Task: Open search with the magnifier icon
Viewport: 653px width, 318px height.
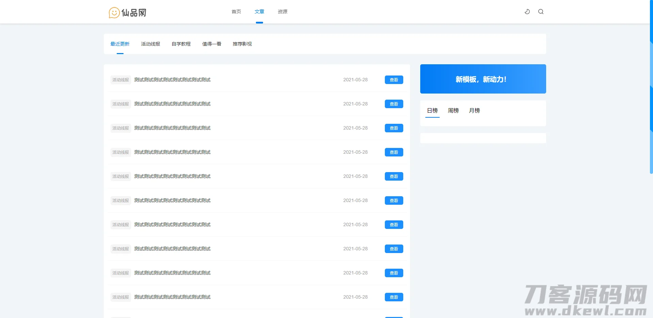Action: pyautogui.click(x=541, y=11)
